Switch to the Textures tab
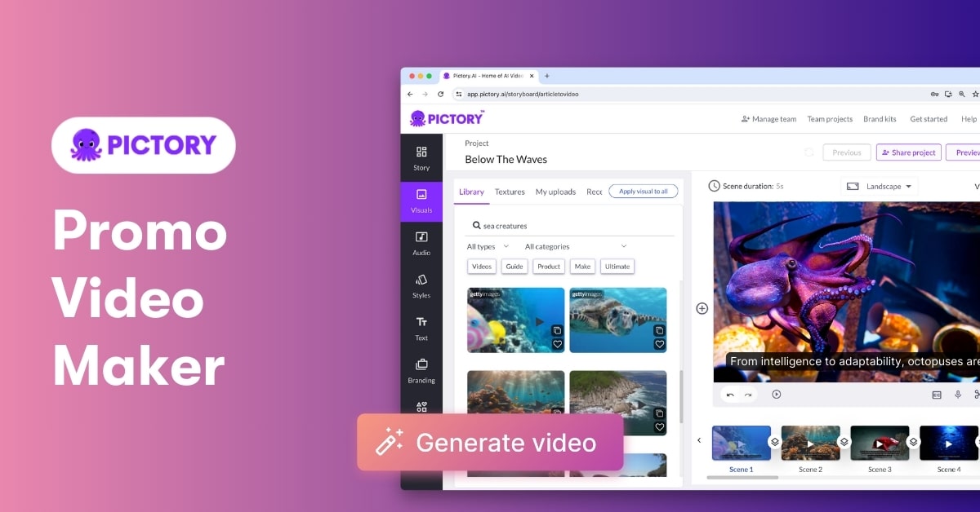Viewport: 980px width, 512px height. (510, 192)
